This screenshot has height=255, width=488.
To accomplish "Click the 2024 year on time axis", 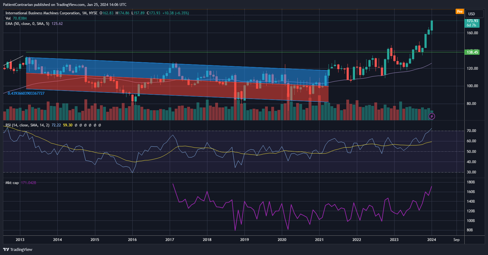I will [432, 240].
